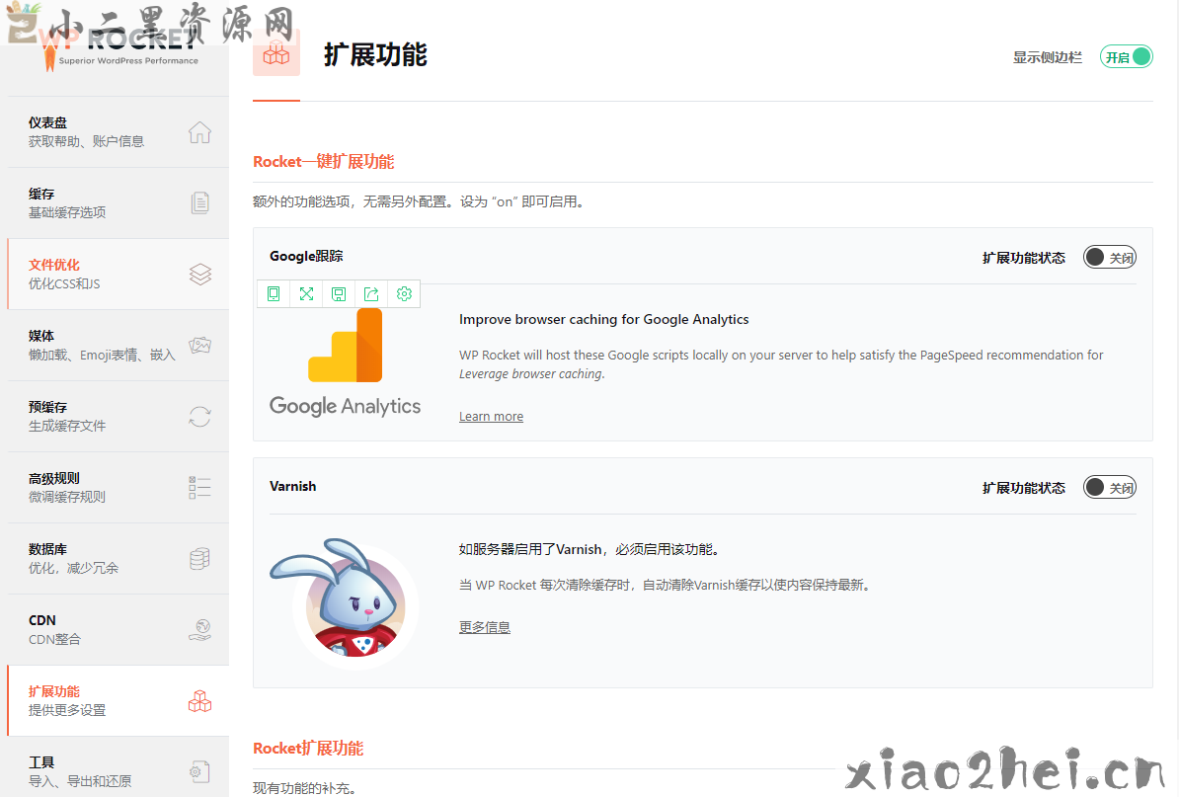This screenshot has height=797, width=1179.
Task: Click the refresh arrows icon beside 预缓存
Action: 199,417
